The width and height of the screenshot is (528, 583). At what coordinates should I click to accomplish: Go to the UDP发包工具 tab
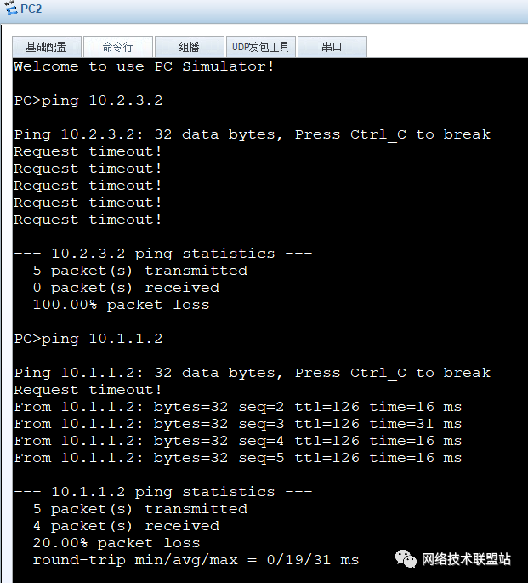(261, 47)
